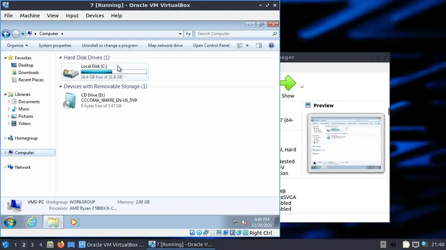The width and height of the screenshot is (446, 250).
Task: Open host application menu bird icon
Action: tap(6, 244)
